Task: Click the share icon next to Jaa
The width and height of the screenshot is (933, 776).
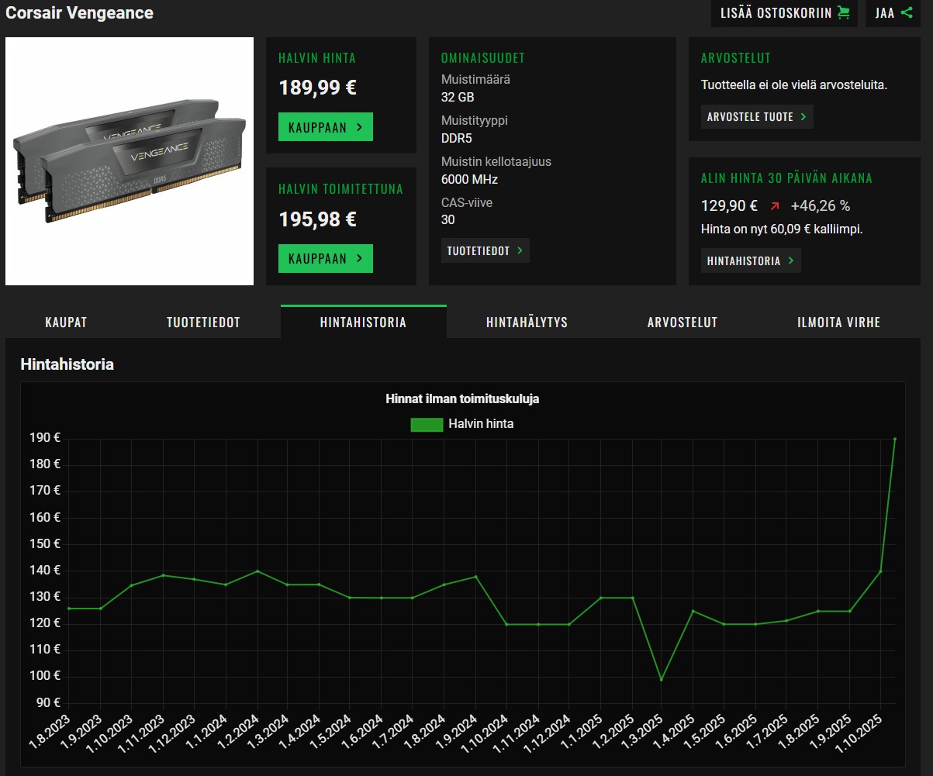Action: point(907,13)
